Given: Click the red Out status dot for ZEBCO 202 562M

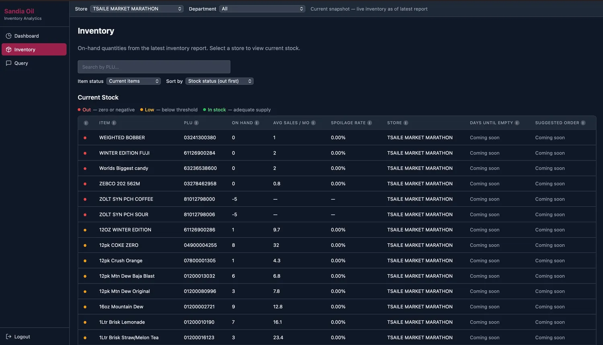Looking at the screenshot, I should pyautogui.click(x=85, y=183).
